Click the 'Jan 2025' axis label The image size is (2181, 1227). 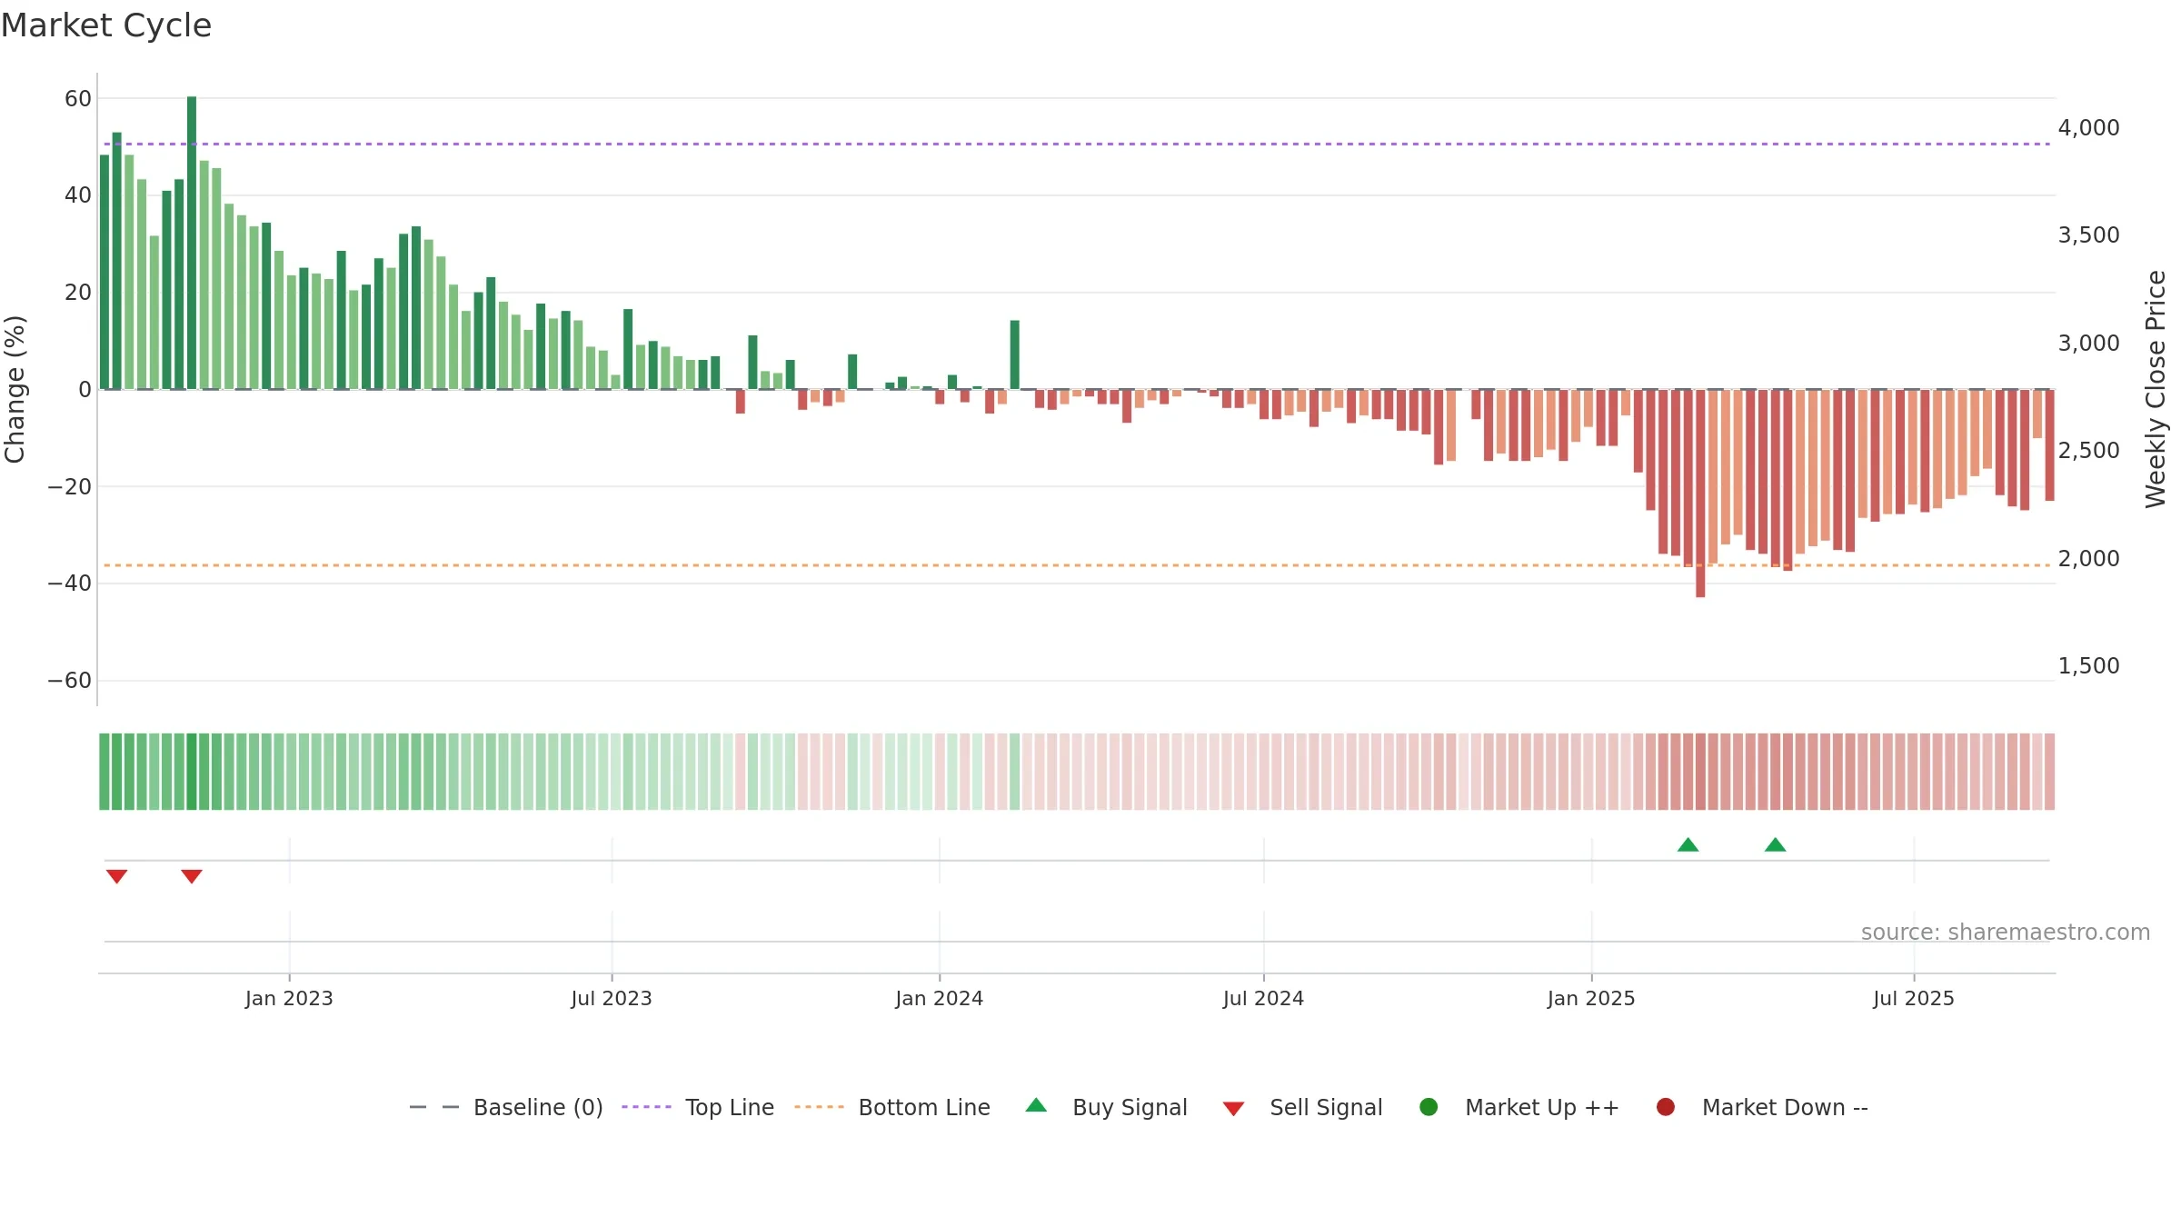(x=1591, y=998)
